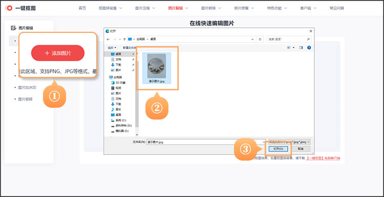Image resolution: width=384 pixels, height=197 pixels.
Task: Open the 首页 home menu item
Action: click(82, 8)
